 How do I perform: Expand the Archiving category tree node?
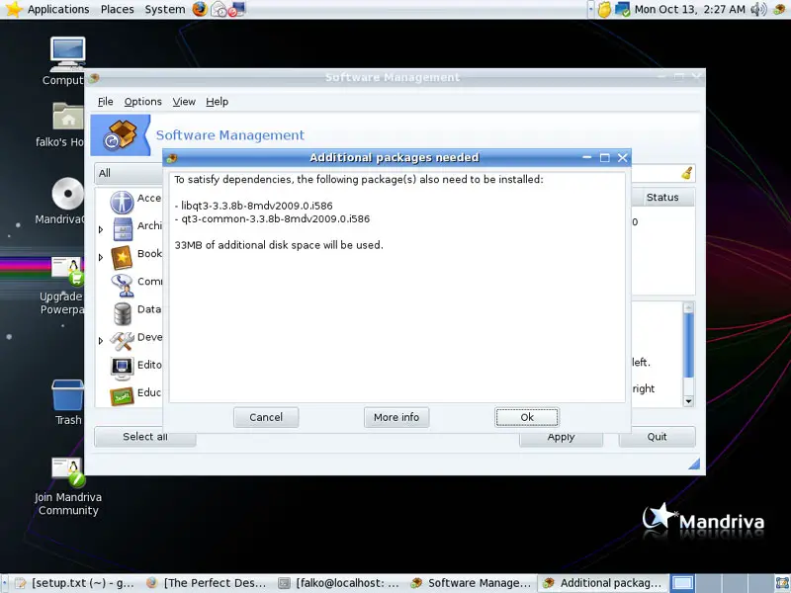click(x=101, y=229)
